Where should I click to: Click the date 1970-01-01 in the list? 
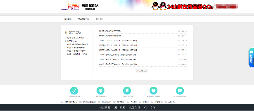[182, 64]
